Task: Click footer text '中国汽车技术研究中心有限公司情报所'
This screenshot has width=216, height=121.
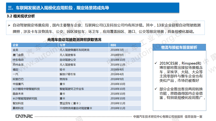Action: 158,117
